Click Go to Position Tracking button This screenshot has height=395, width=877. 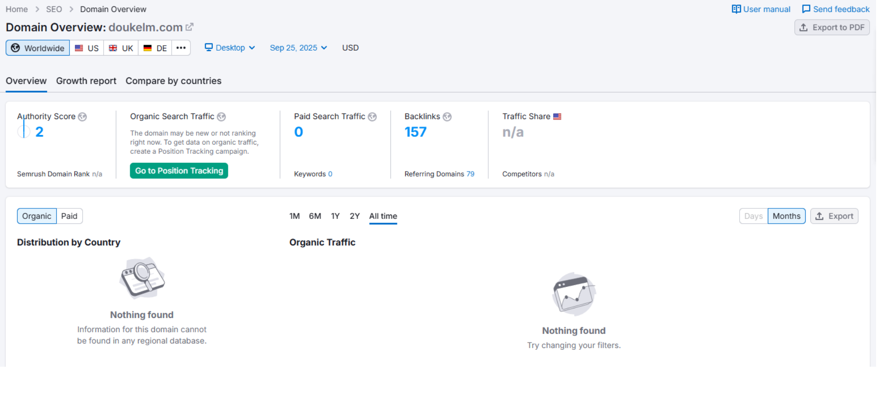tap(179, 171)
